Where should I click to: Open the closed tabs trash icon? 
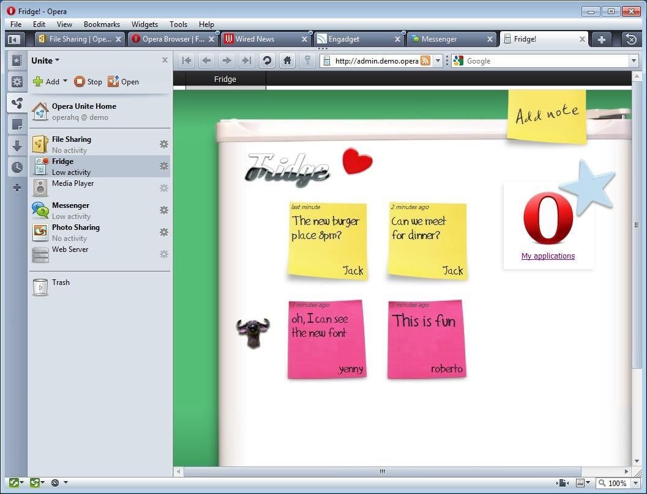point(631,39)
